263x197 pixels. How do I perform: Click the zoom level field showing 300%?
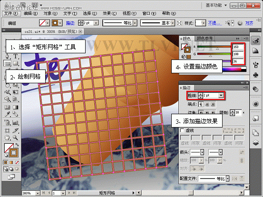(29, 193)
